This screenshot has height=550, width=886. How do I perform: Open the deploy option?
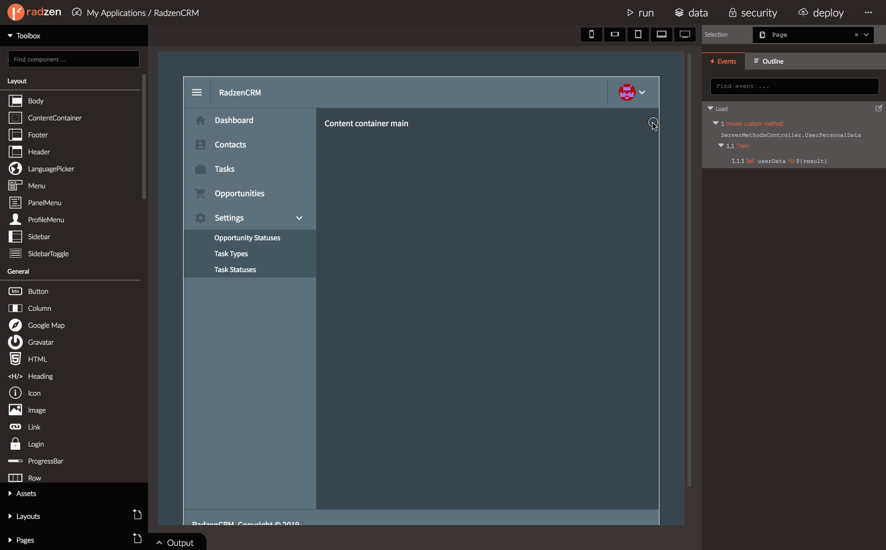click(821, 13)
